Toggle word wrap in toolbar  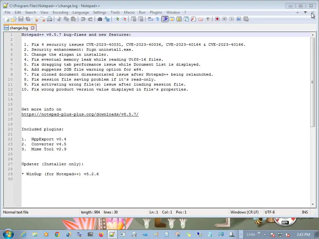(x=150, y=19)
